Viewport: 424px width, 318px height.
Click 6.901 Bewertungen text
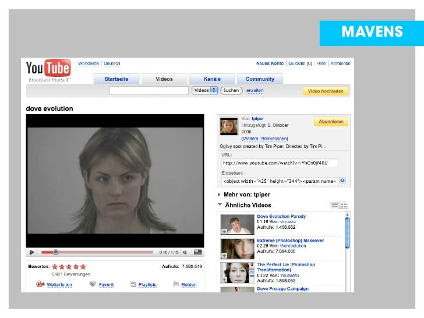pos(70,274)
